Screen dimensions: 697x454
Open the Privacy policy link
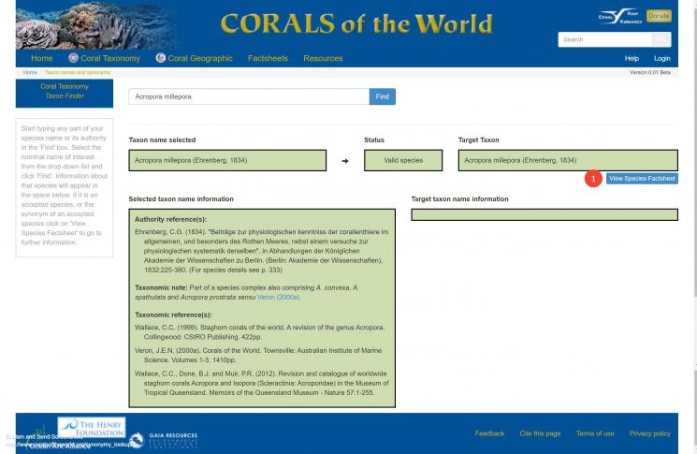click(x=650, y=433)
